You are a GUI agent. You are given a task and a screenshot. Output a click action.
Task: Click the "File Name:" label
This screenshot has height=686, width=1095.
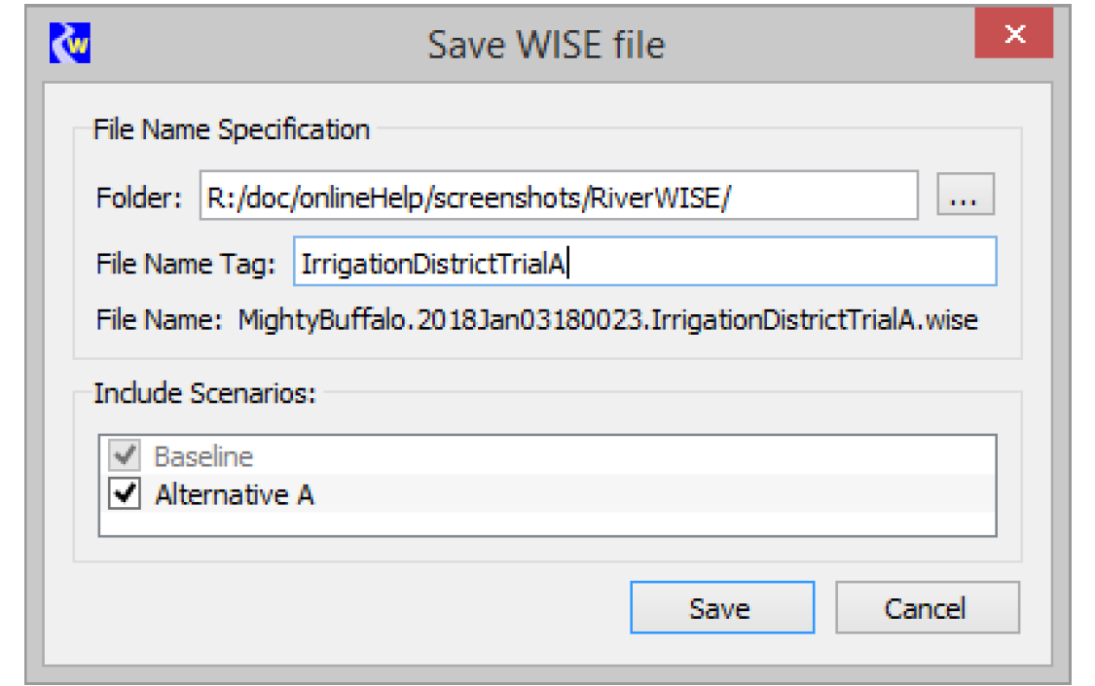[160, 320]
